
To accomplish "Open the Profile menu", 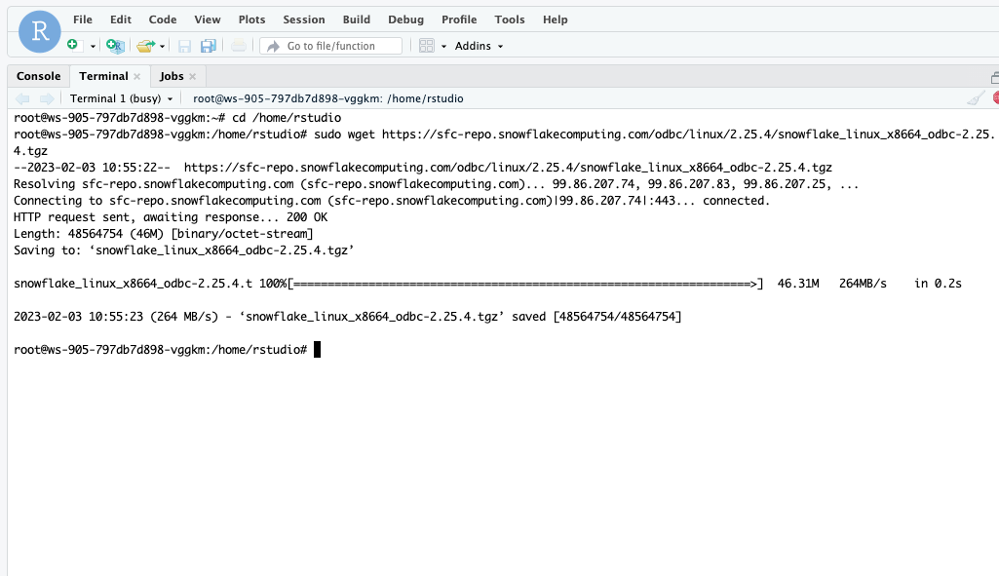I will point(459,19).
